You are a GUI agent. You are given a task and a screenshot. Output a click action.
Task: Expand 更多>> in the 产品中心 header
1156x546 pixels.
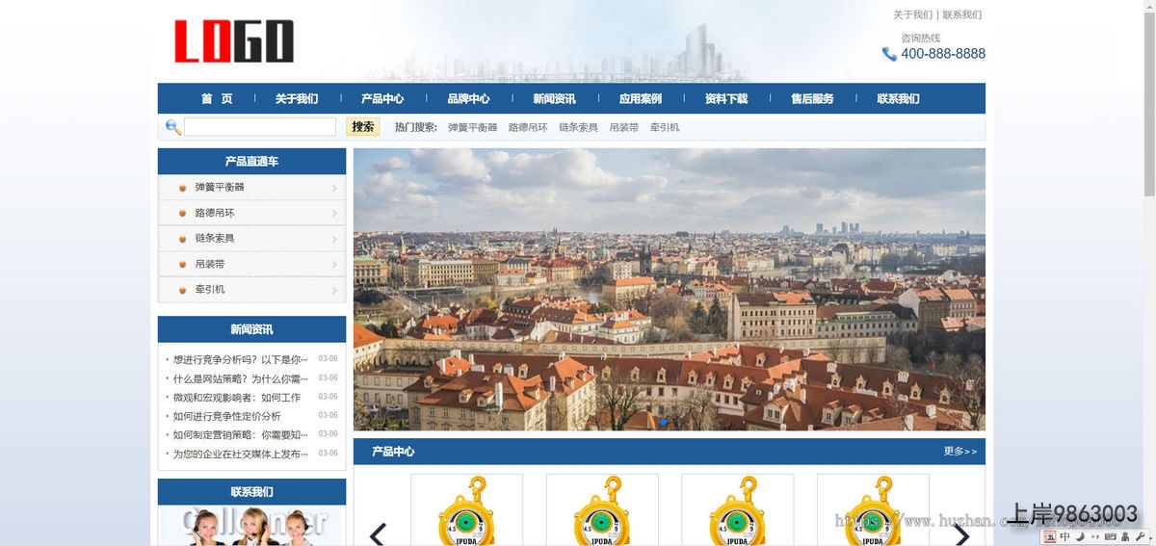959,452
